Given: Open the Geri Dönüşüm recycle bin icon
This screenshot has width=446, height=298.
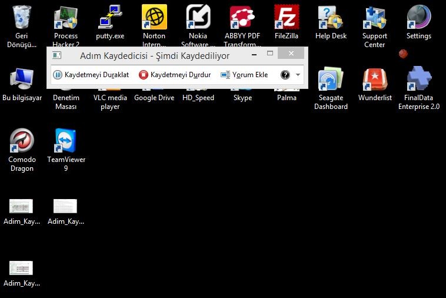Looking at the screenshot, I should pos(22,18).
